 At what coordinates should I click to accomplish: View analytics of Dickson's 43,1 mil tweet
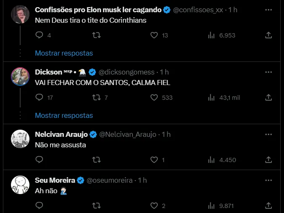pyautogui.click(x=212, y=98)
